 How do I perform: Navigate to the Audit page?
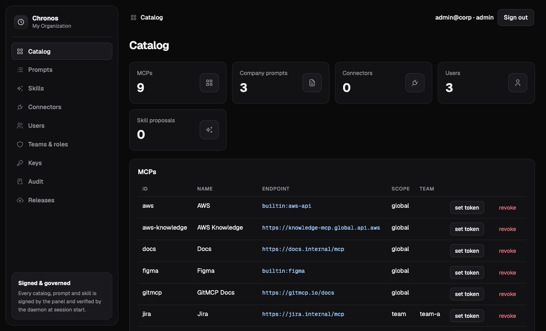[62, 181]
